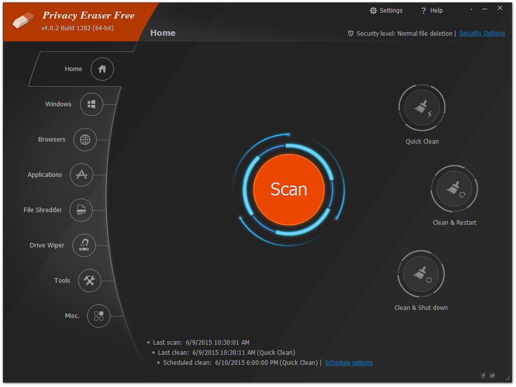516x387 pixels.
Task: Run Clean & Restart
Action: [454, 188]
